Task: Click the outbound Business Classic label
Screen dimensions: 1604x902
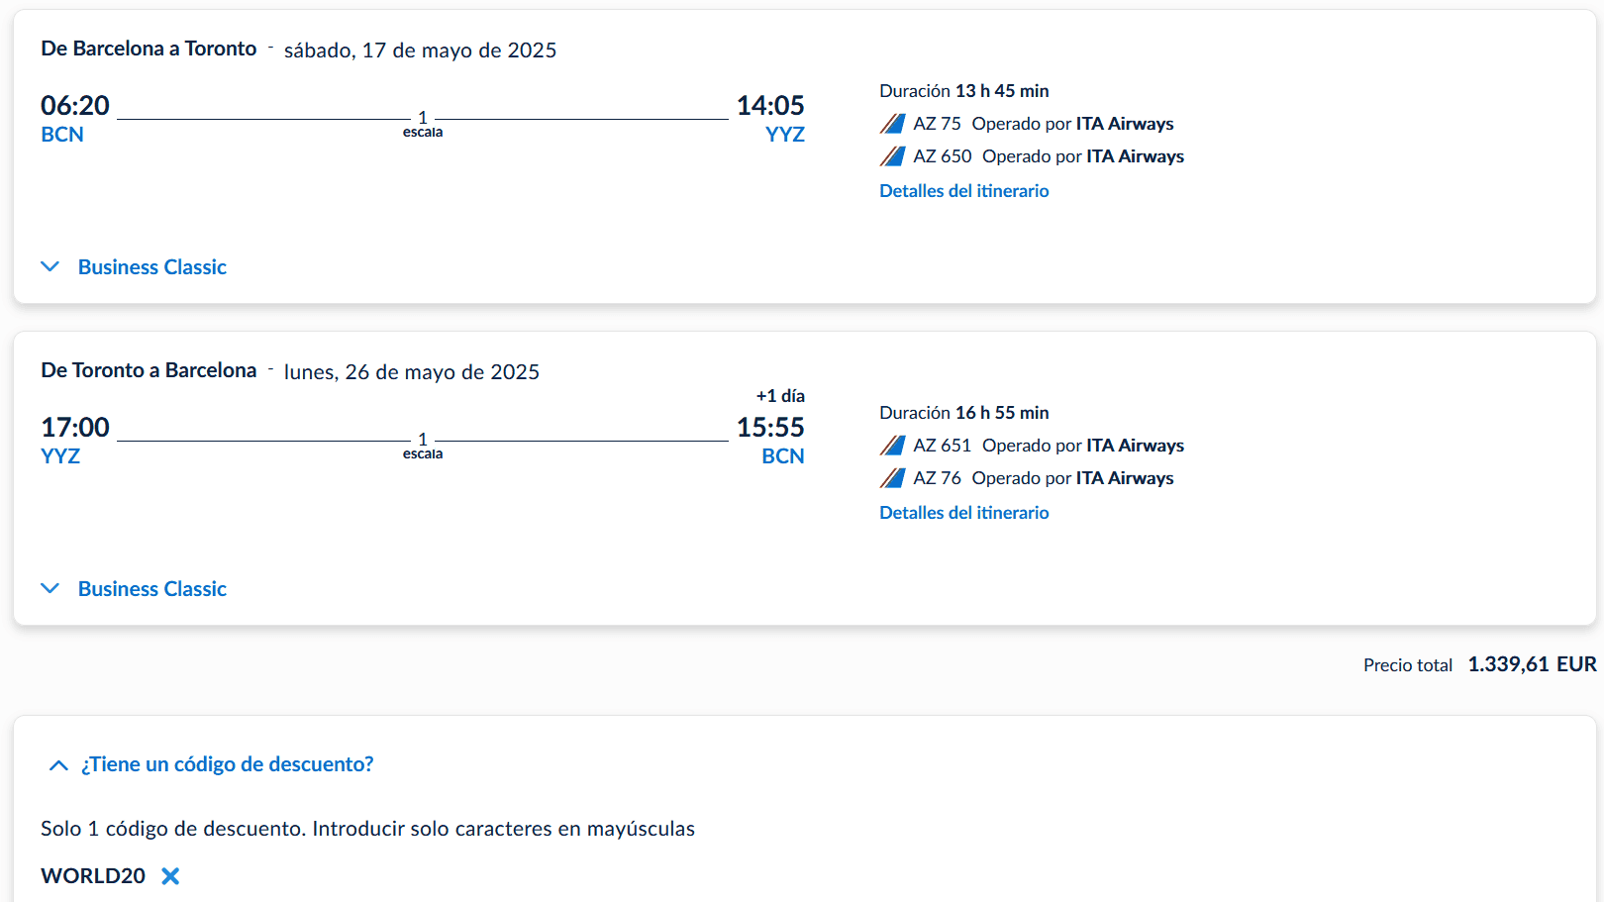Action: (152, 267)
